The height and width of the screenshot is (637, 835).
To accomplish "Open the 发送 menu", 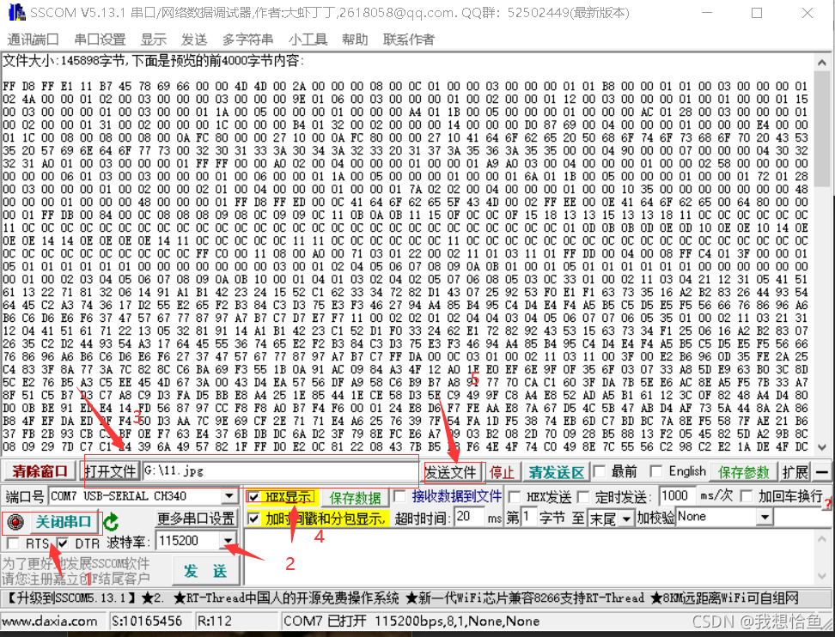I will [x=194, y=39].
